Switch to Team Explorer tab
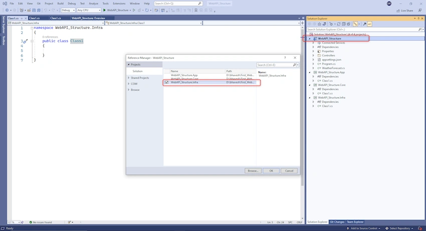 point(355,222)
